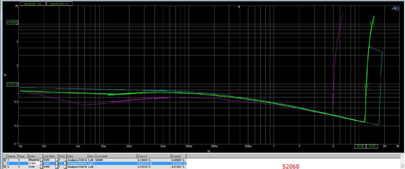Toggle the Cyan trace row checkbox
The image size is (405, 169).
5,167
